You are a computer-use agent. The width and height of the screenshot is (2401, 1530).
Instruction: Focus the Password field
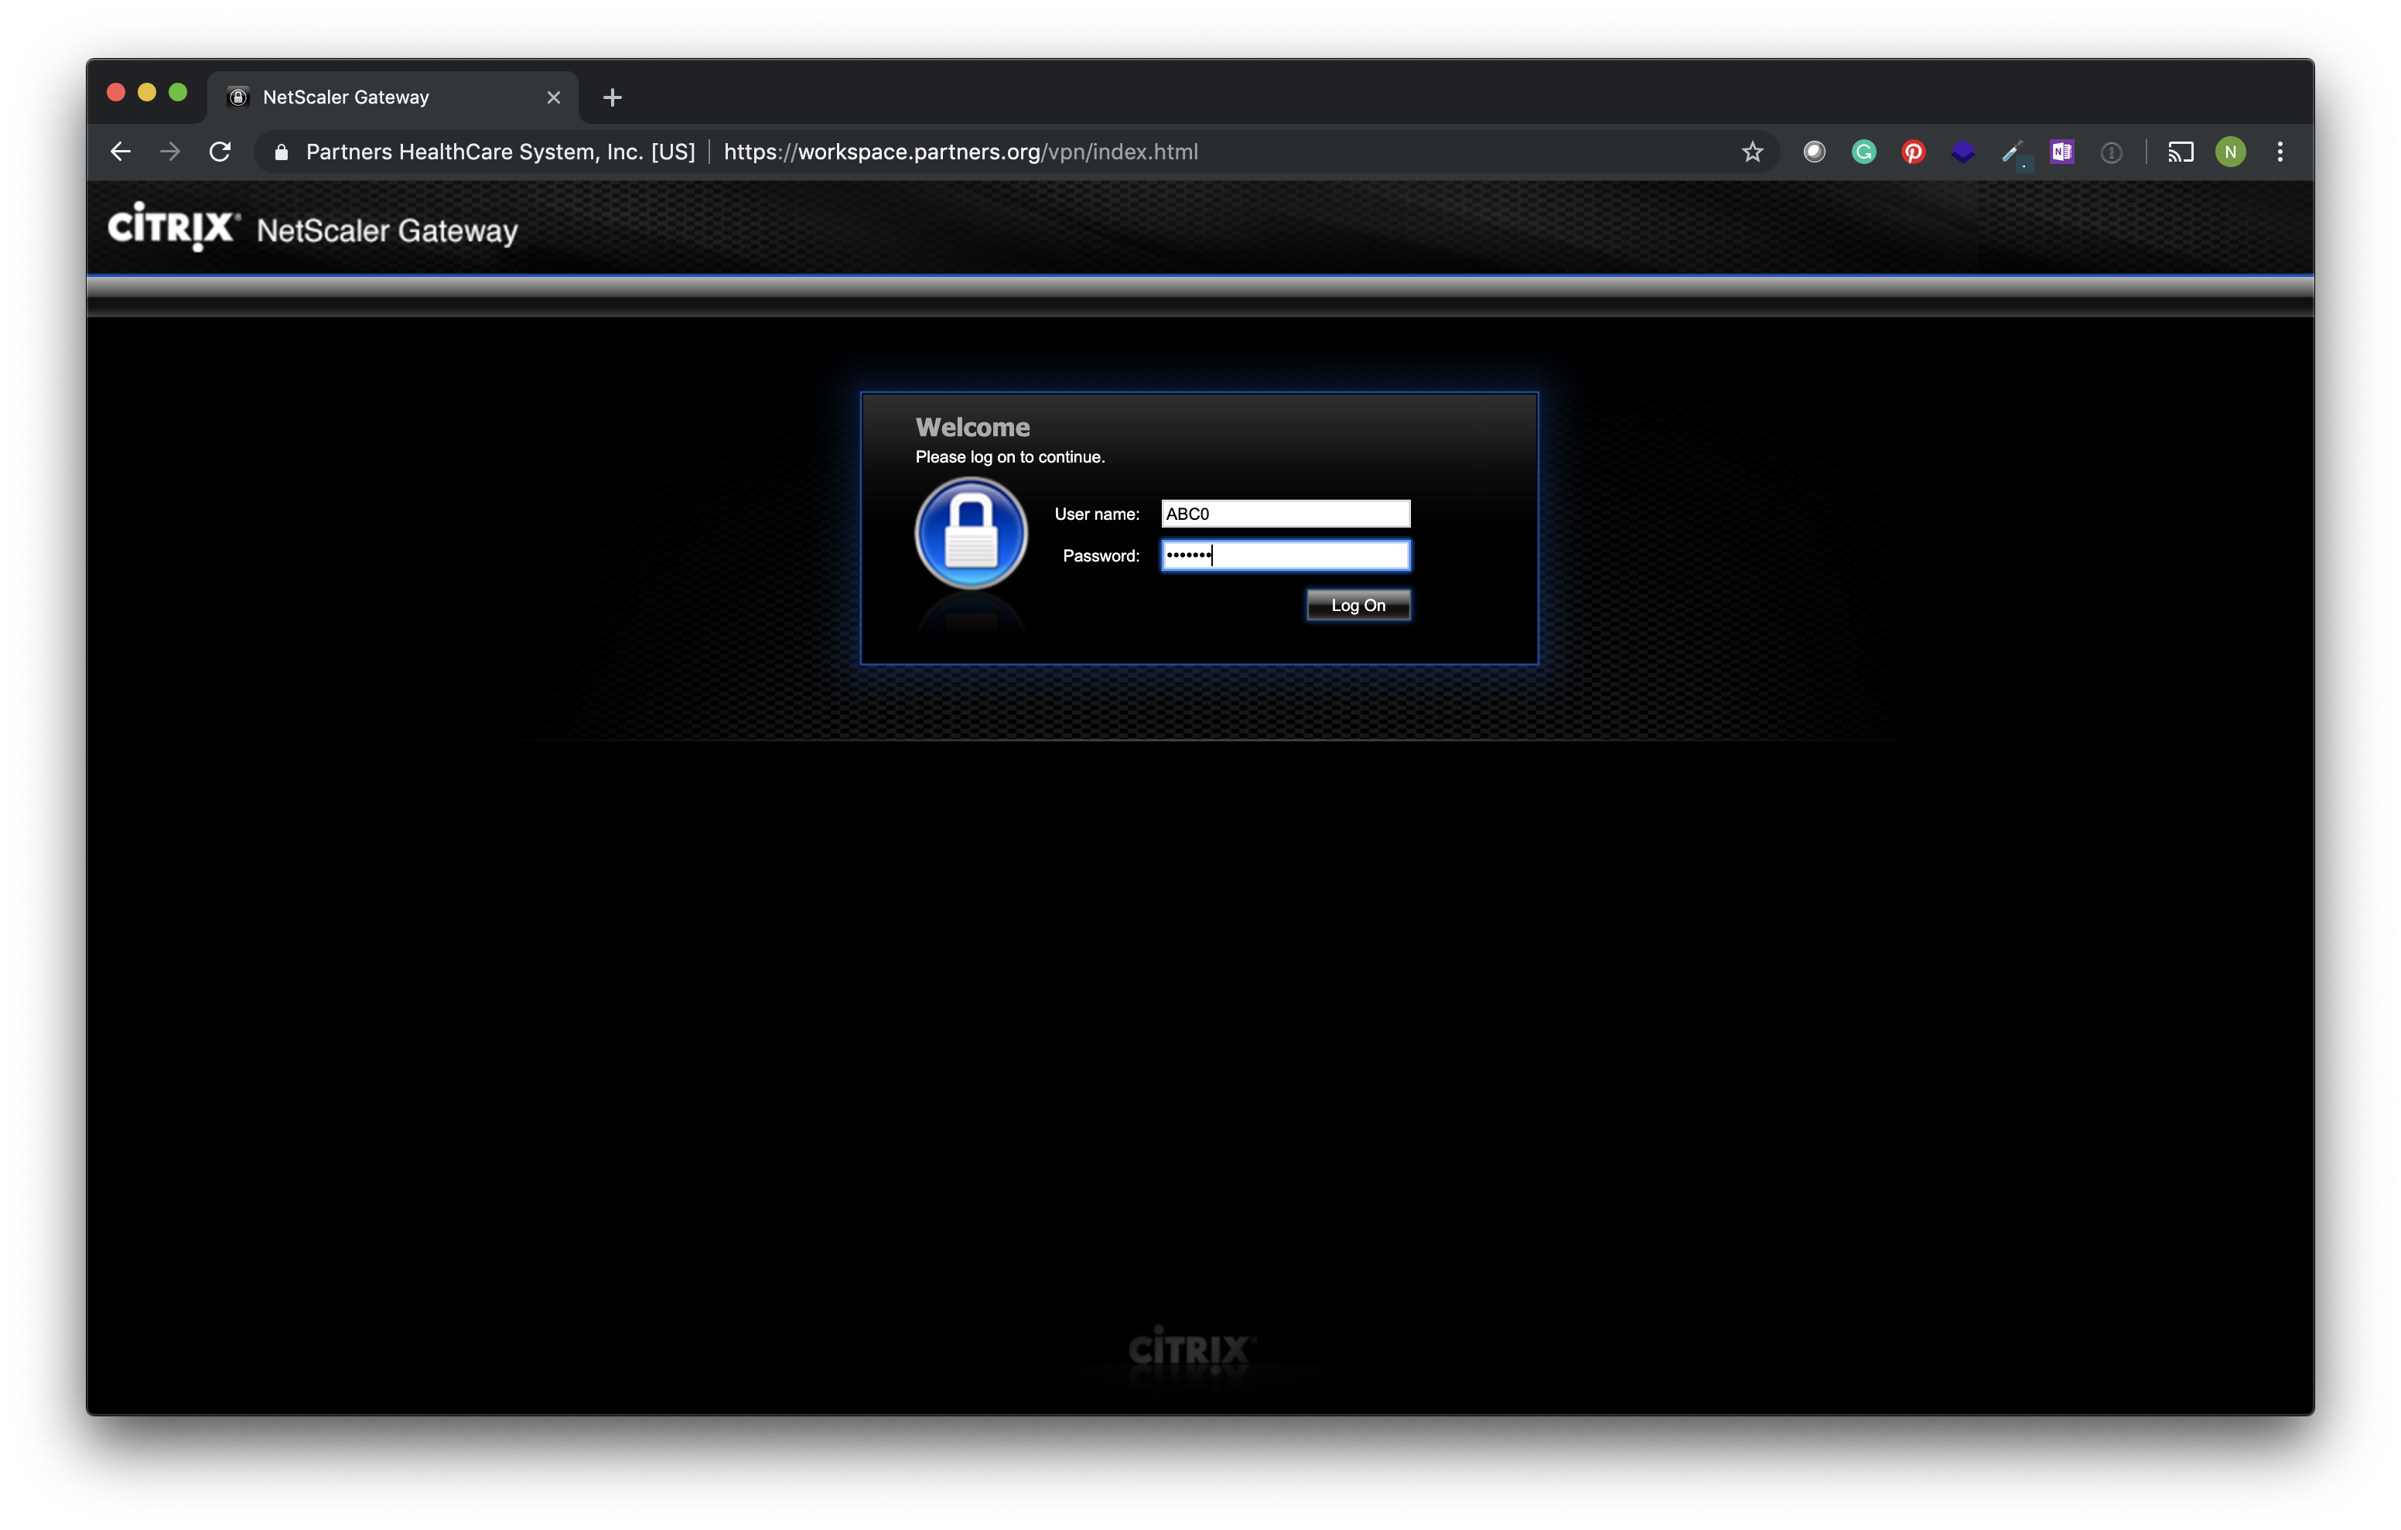click(1286, 555)
